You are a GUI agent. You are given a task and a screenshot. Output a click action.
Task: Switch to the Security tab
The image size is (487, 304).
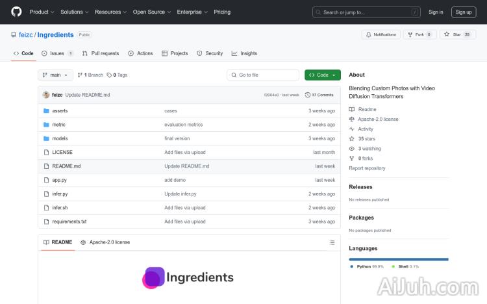(210, 53)
